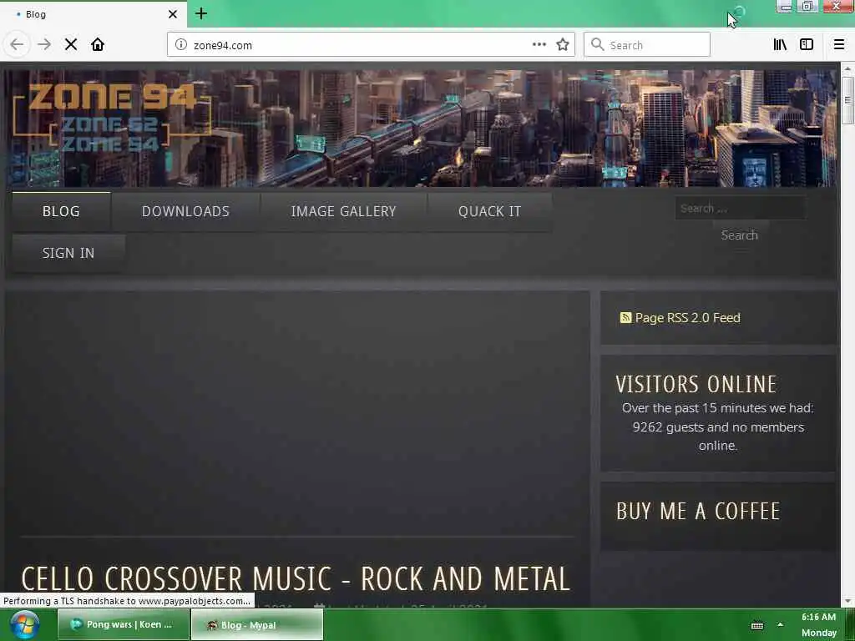Stop page loading with the X button
This screenshot has width=855, height=641.
click(71, 45)
